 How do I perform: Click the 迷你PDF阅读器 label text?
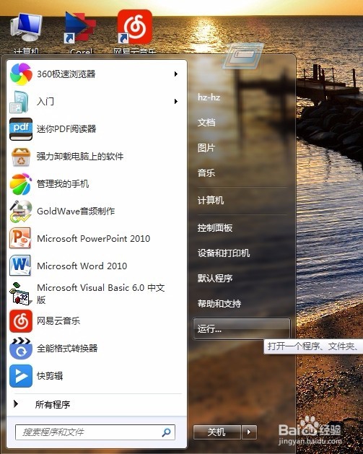[x=66, y=129]
